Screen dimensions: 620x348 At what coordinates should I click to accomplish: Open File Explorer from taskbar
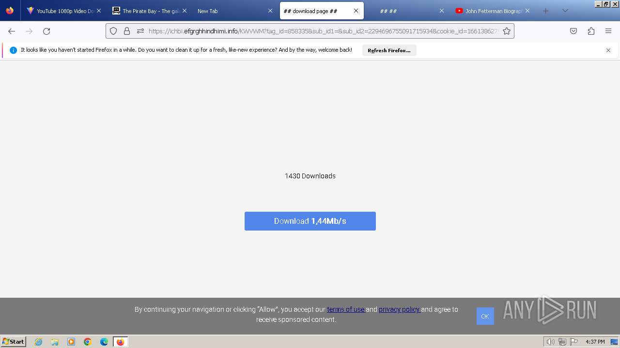(55, 342)
